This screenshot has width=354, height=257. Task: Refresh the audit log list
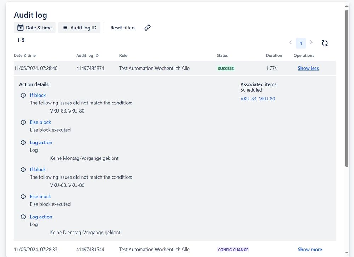pyautogui.click(x=325, y=43)
